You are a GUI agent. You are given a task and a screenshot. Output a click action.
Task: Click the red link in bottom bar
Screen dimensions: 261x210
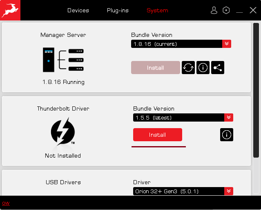[6, 203]
